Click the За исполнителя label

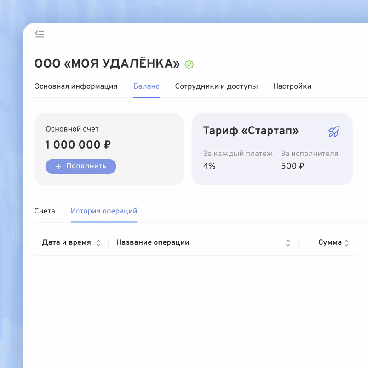click(x=310, y=154)
